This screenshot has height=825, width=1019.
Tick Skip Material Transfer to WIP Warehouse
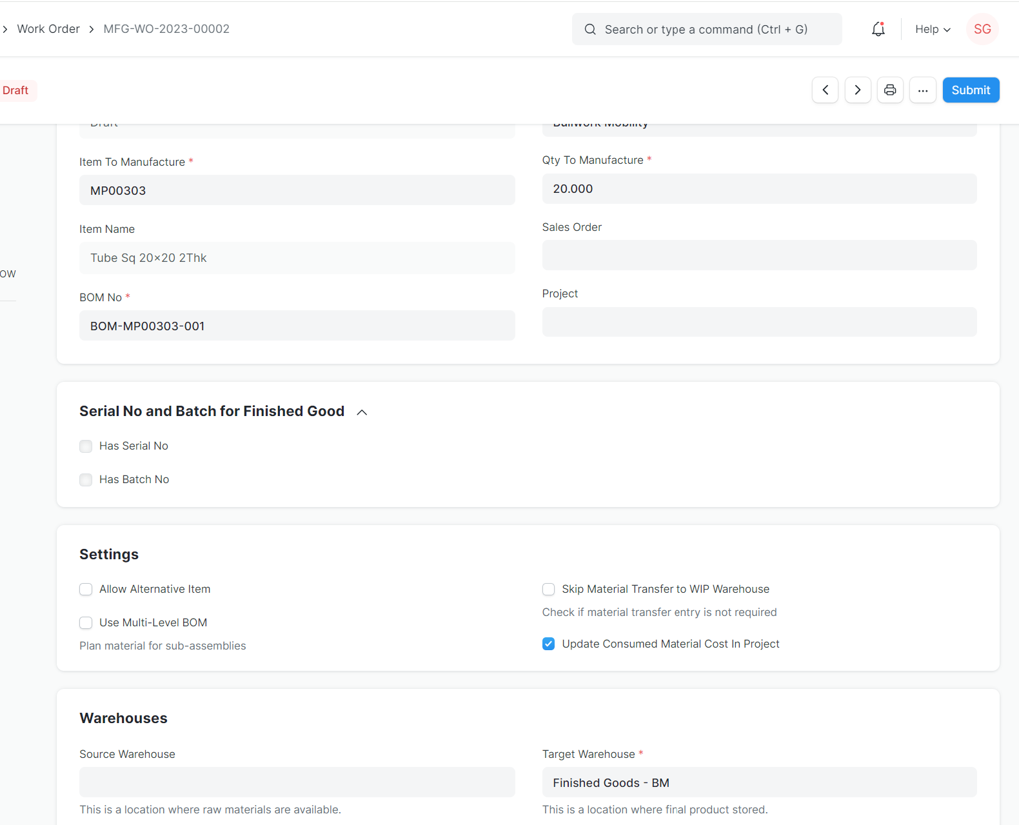point(549,590)
